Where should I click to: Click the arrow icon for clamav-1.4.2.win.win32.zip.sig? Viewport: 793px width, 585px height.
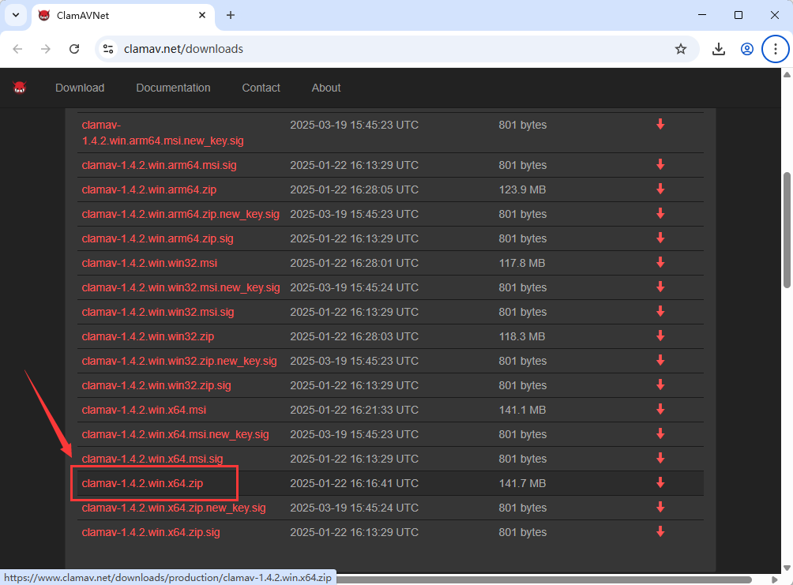660,385
